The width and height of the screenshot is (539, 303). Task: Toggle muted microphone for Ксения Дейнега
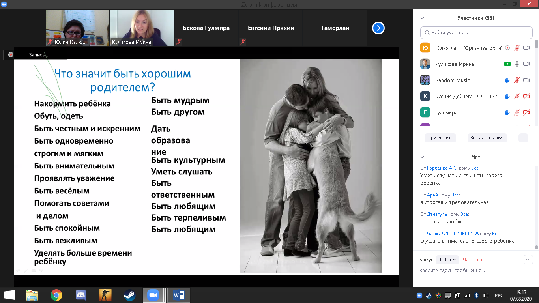coord(517,96)
